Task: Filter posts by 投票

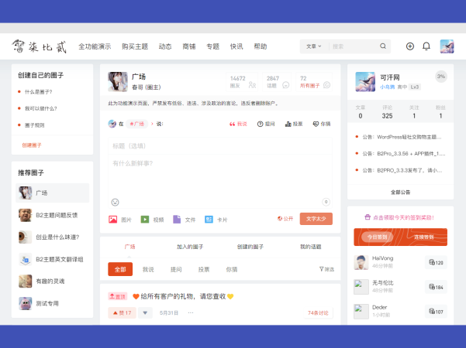Action: [204, 269]
